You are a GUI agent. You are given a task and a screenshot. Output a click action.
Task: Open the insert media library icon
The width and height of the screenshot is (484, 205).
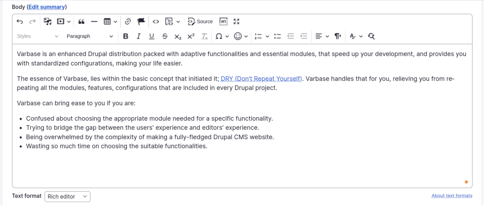pyautogui.click(x=48, y=22)
